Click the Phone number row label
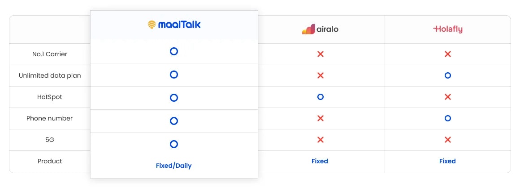This screenshot has height=191, width=520. click(50, 118)
